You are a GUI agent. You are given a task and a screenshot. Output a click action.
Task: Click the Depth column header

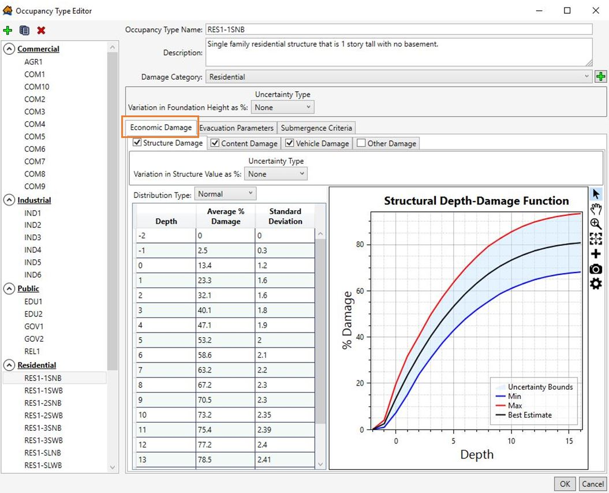point(166,216)
